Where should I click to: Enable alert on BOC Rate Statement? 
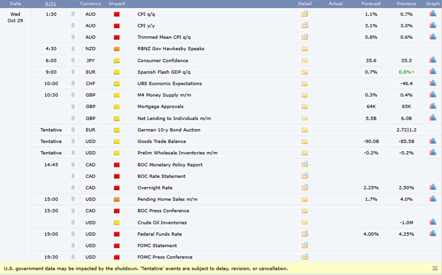point(73,176)
